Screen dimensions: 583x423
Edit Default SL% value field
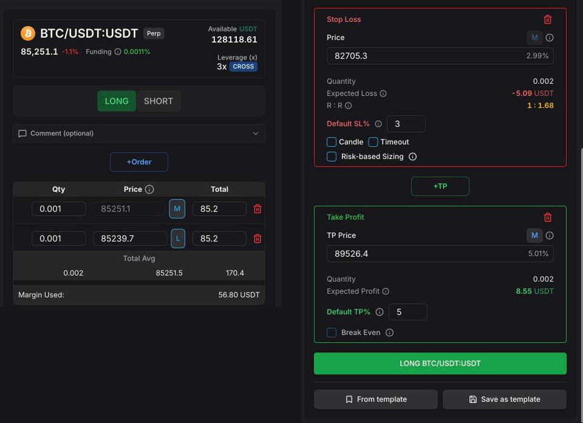click(x=406, y=124)
